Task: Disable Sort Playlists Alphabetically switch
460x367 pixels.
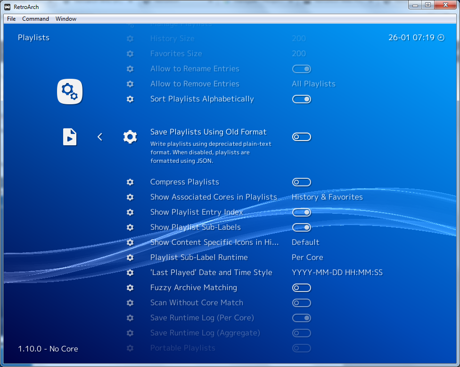Action: 302,99
